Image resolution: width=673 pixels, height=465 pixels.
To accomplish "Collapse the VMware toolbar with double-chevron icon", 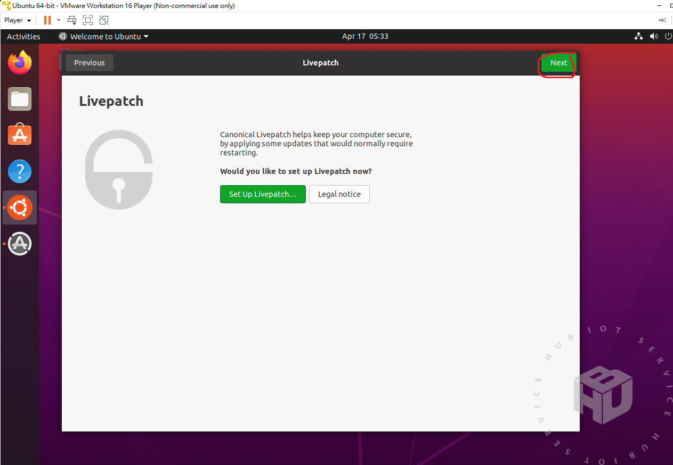I will click(x=662, y=20).
